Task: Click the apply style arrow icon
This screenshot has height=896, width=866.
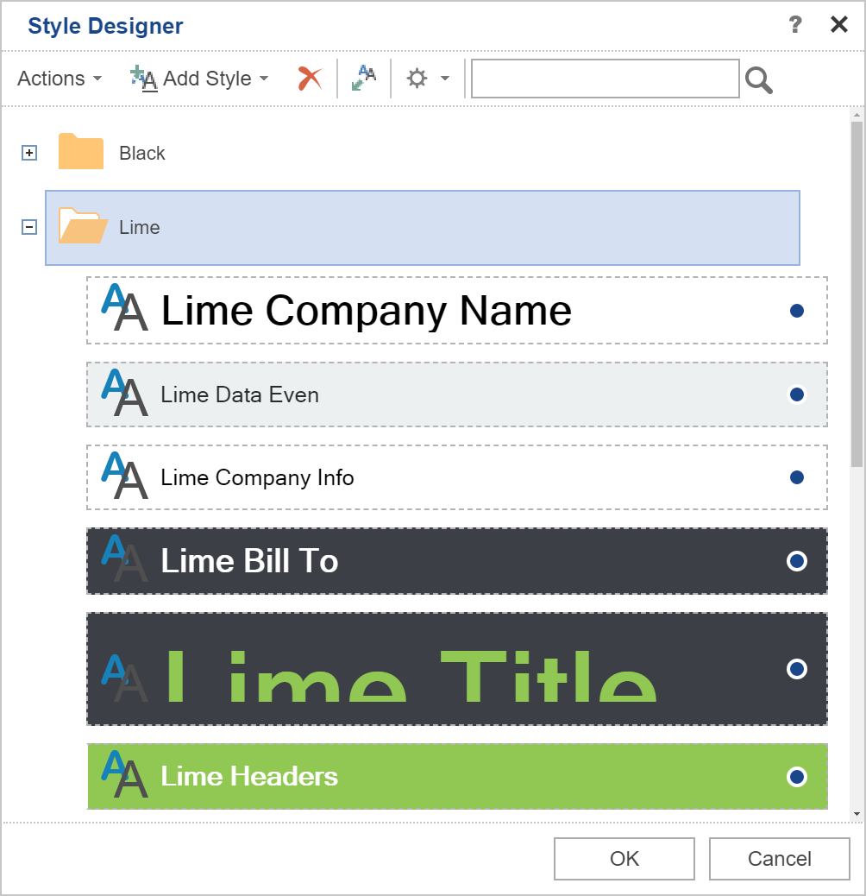Action: click(x=364, y=79)
